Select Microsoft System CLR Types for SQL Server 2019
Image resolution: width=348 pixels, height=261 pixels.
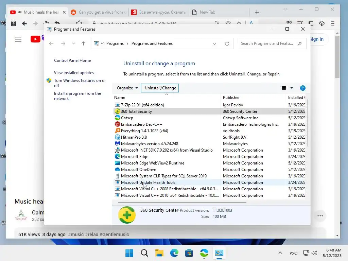tap(209, 176)
